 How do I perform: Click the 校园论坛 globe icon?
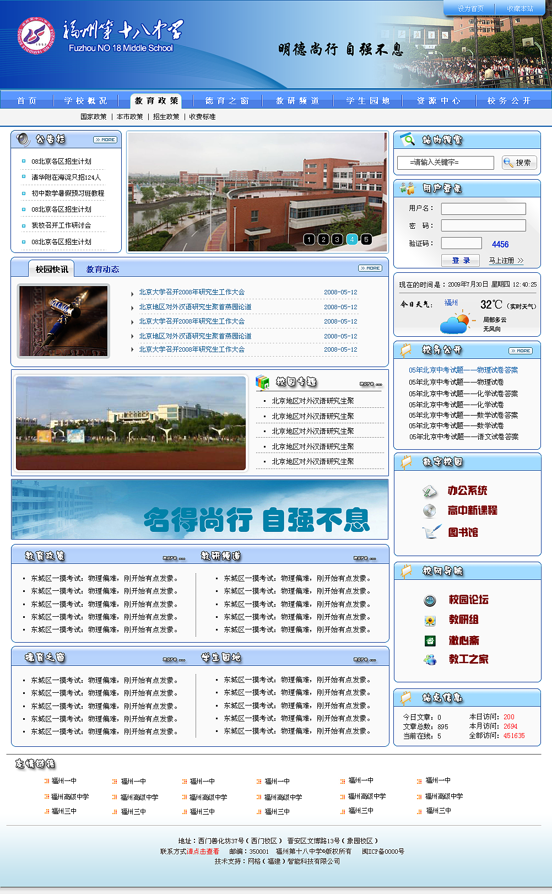point(430,600)
